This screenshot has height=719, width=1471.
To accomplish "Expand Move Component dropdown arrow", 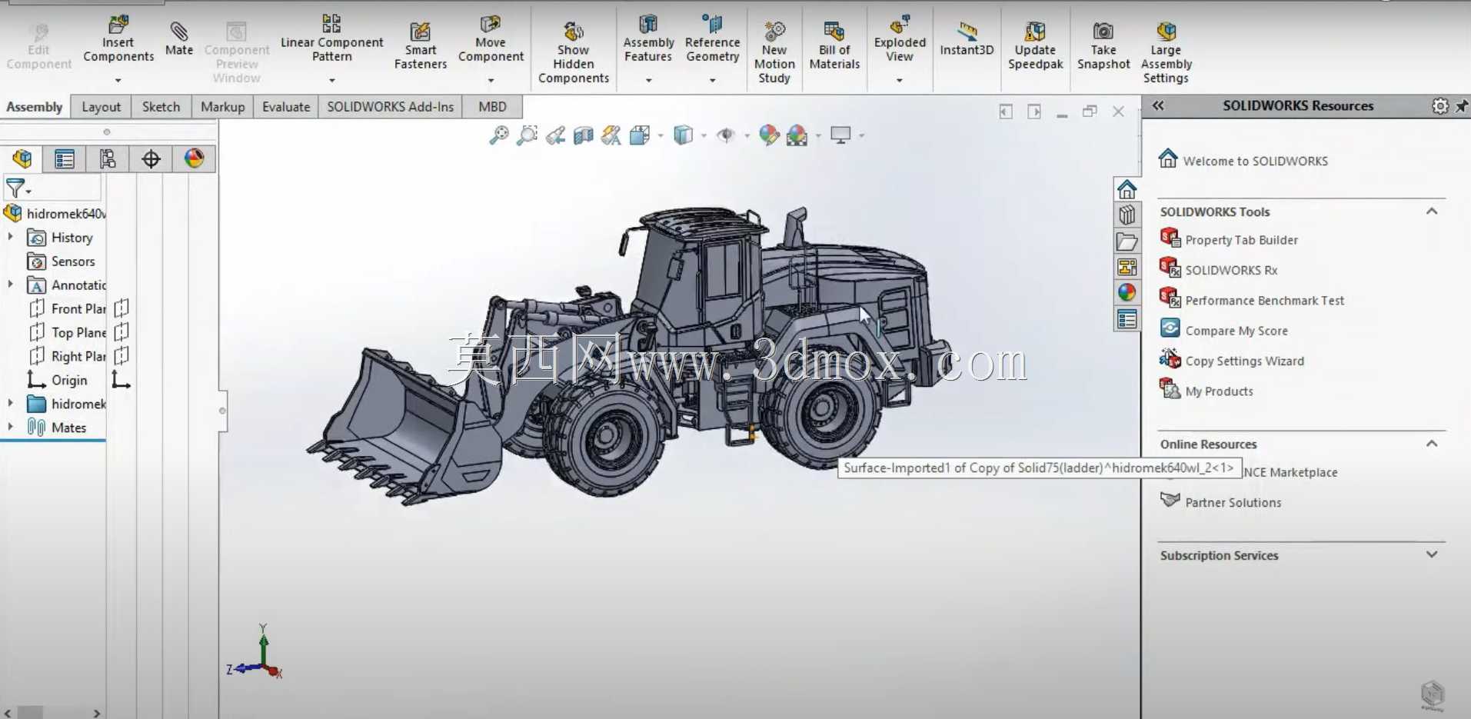I will click(491, 80).
